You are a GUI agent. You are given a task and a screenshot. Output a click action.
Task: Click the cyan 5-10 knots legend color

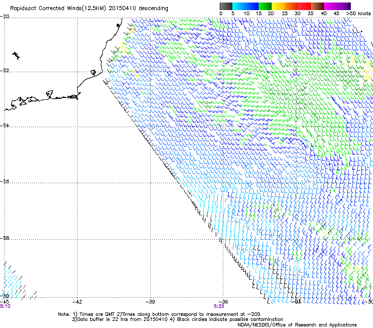[x=238, y=6]
